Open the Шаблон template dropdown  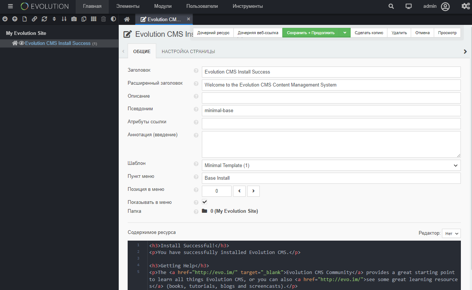pos(331,165)
